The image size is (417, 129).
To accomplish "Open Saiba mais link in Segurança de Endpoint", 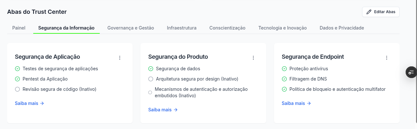I will pyautogui.click(x=296, y=103).
